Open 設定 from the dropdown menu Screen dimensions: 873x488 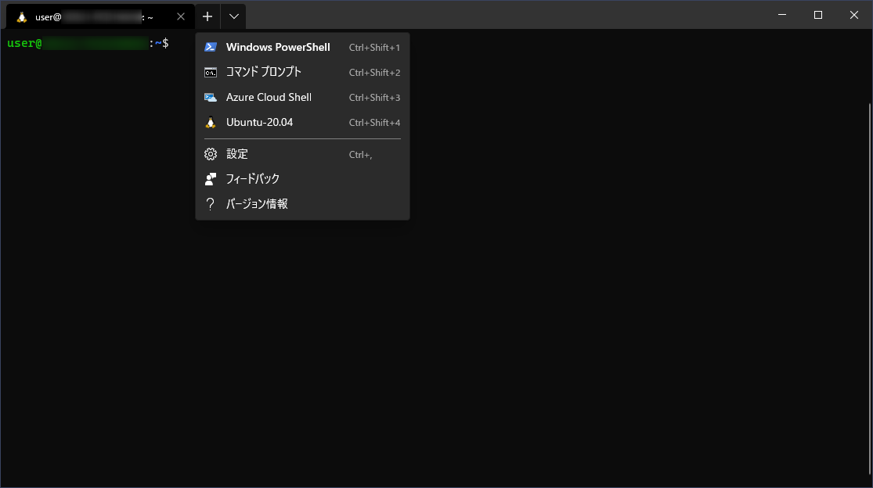click(x=236, y=154)
